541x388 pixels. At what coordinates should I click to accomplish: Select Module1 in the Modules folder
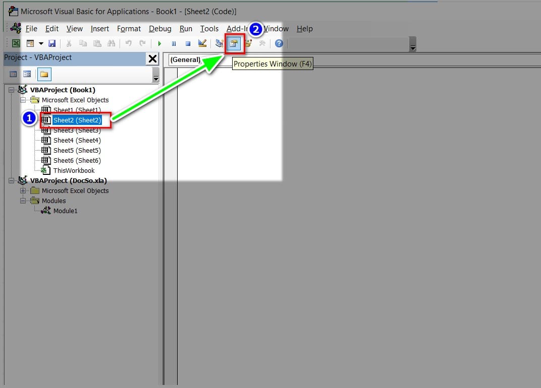pos(65,211)
